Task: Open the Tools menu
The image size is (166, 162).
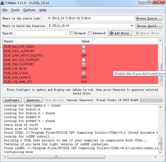Action: click(x=15, y=10)
